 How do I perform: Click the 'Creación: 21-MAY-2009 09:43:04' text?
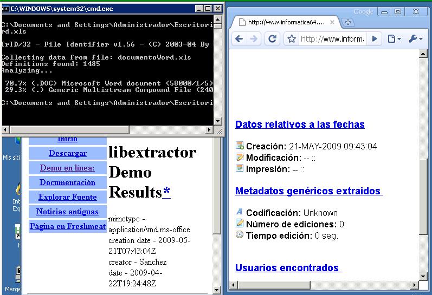tap(311, 146)
